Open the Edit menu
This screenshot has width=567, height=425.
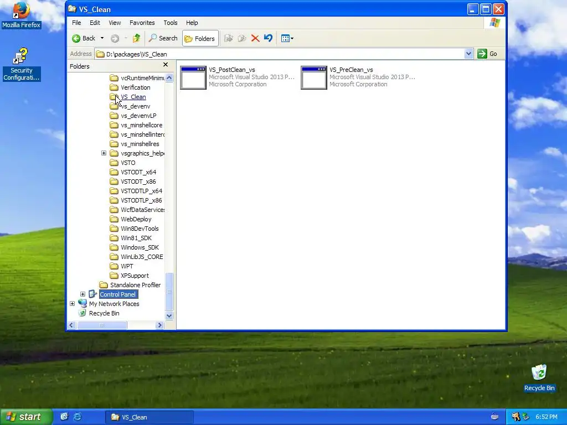pyautogui.click(x=95, y=23)
